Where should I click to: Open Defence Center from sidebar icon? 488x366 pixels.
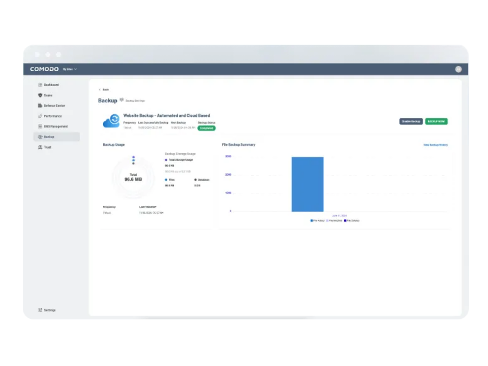point(40,106)
